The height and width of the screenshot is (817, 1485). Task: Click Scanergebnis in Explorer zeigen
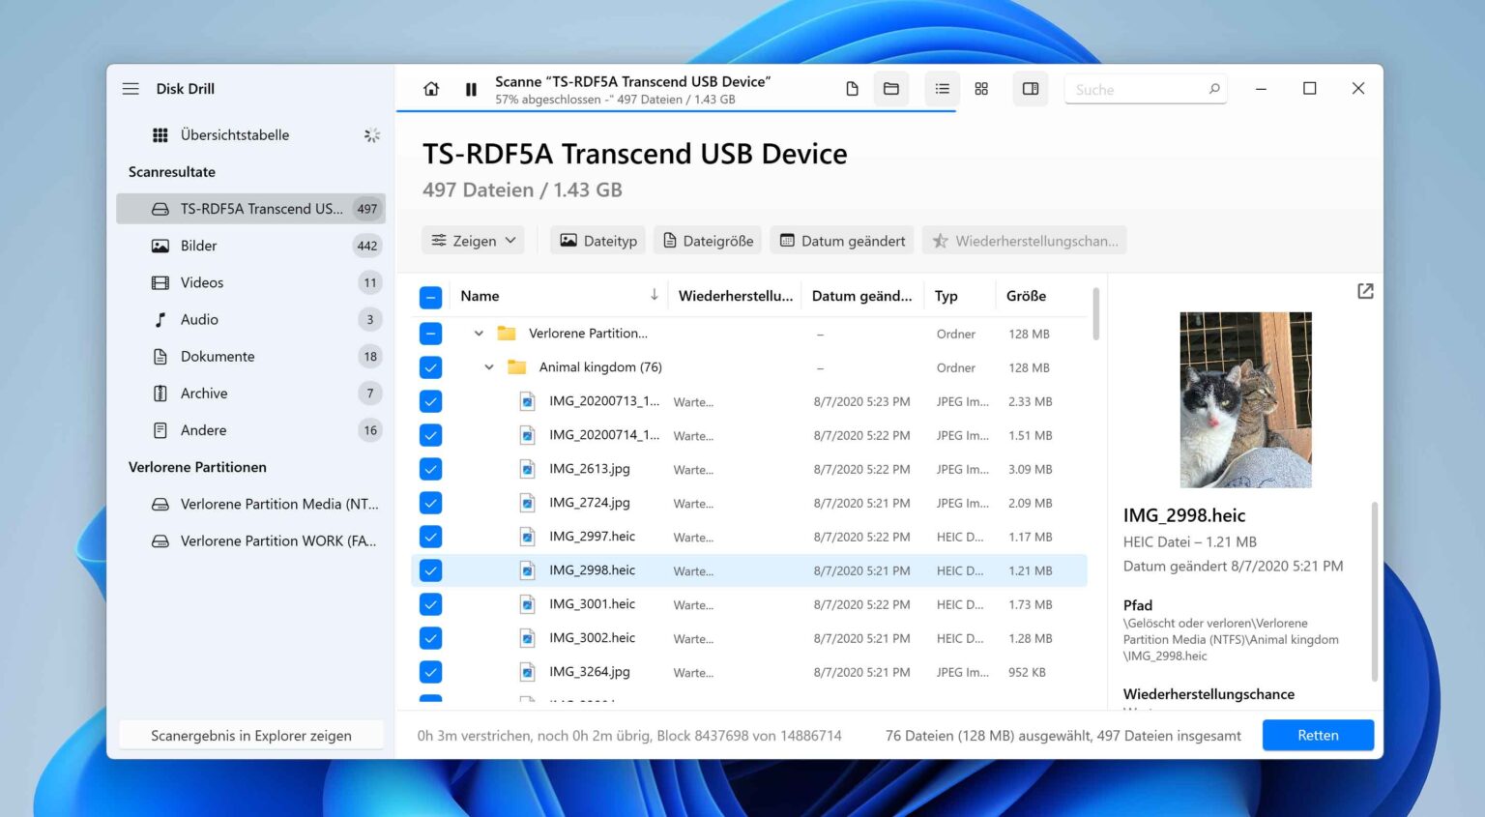click(x=251, y=736)
